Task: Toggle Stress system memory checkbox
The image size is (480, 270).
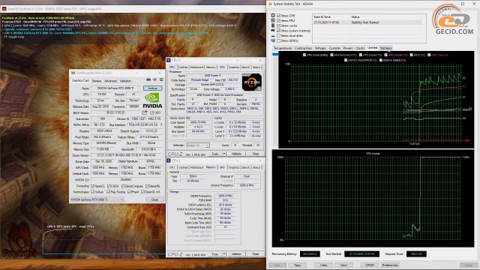Action: [278, 31]
